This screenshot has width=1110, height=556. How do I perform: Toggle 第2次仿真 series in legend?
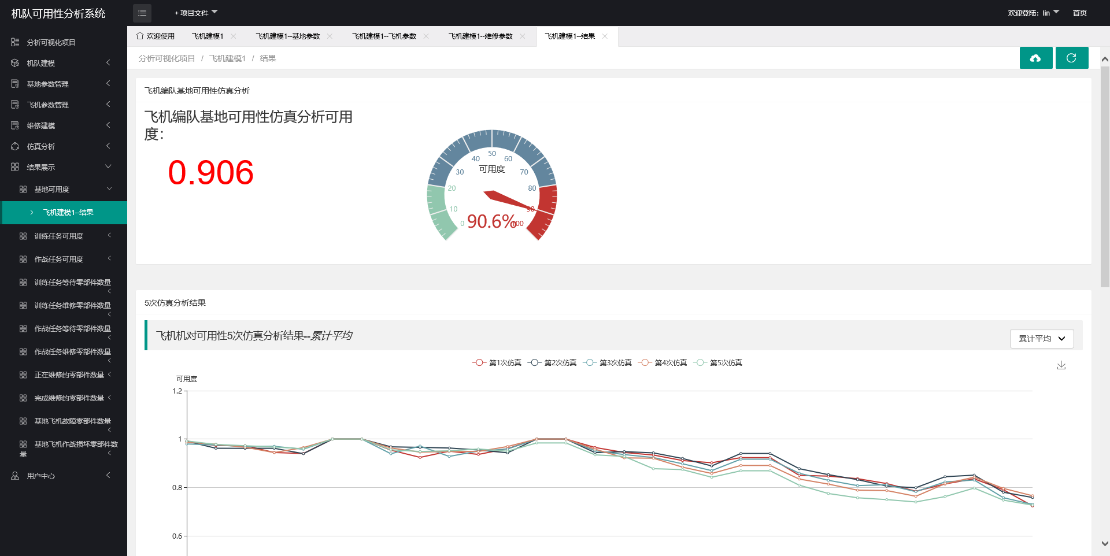[x=552, y=362]
